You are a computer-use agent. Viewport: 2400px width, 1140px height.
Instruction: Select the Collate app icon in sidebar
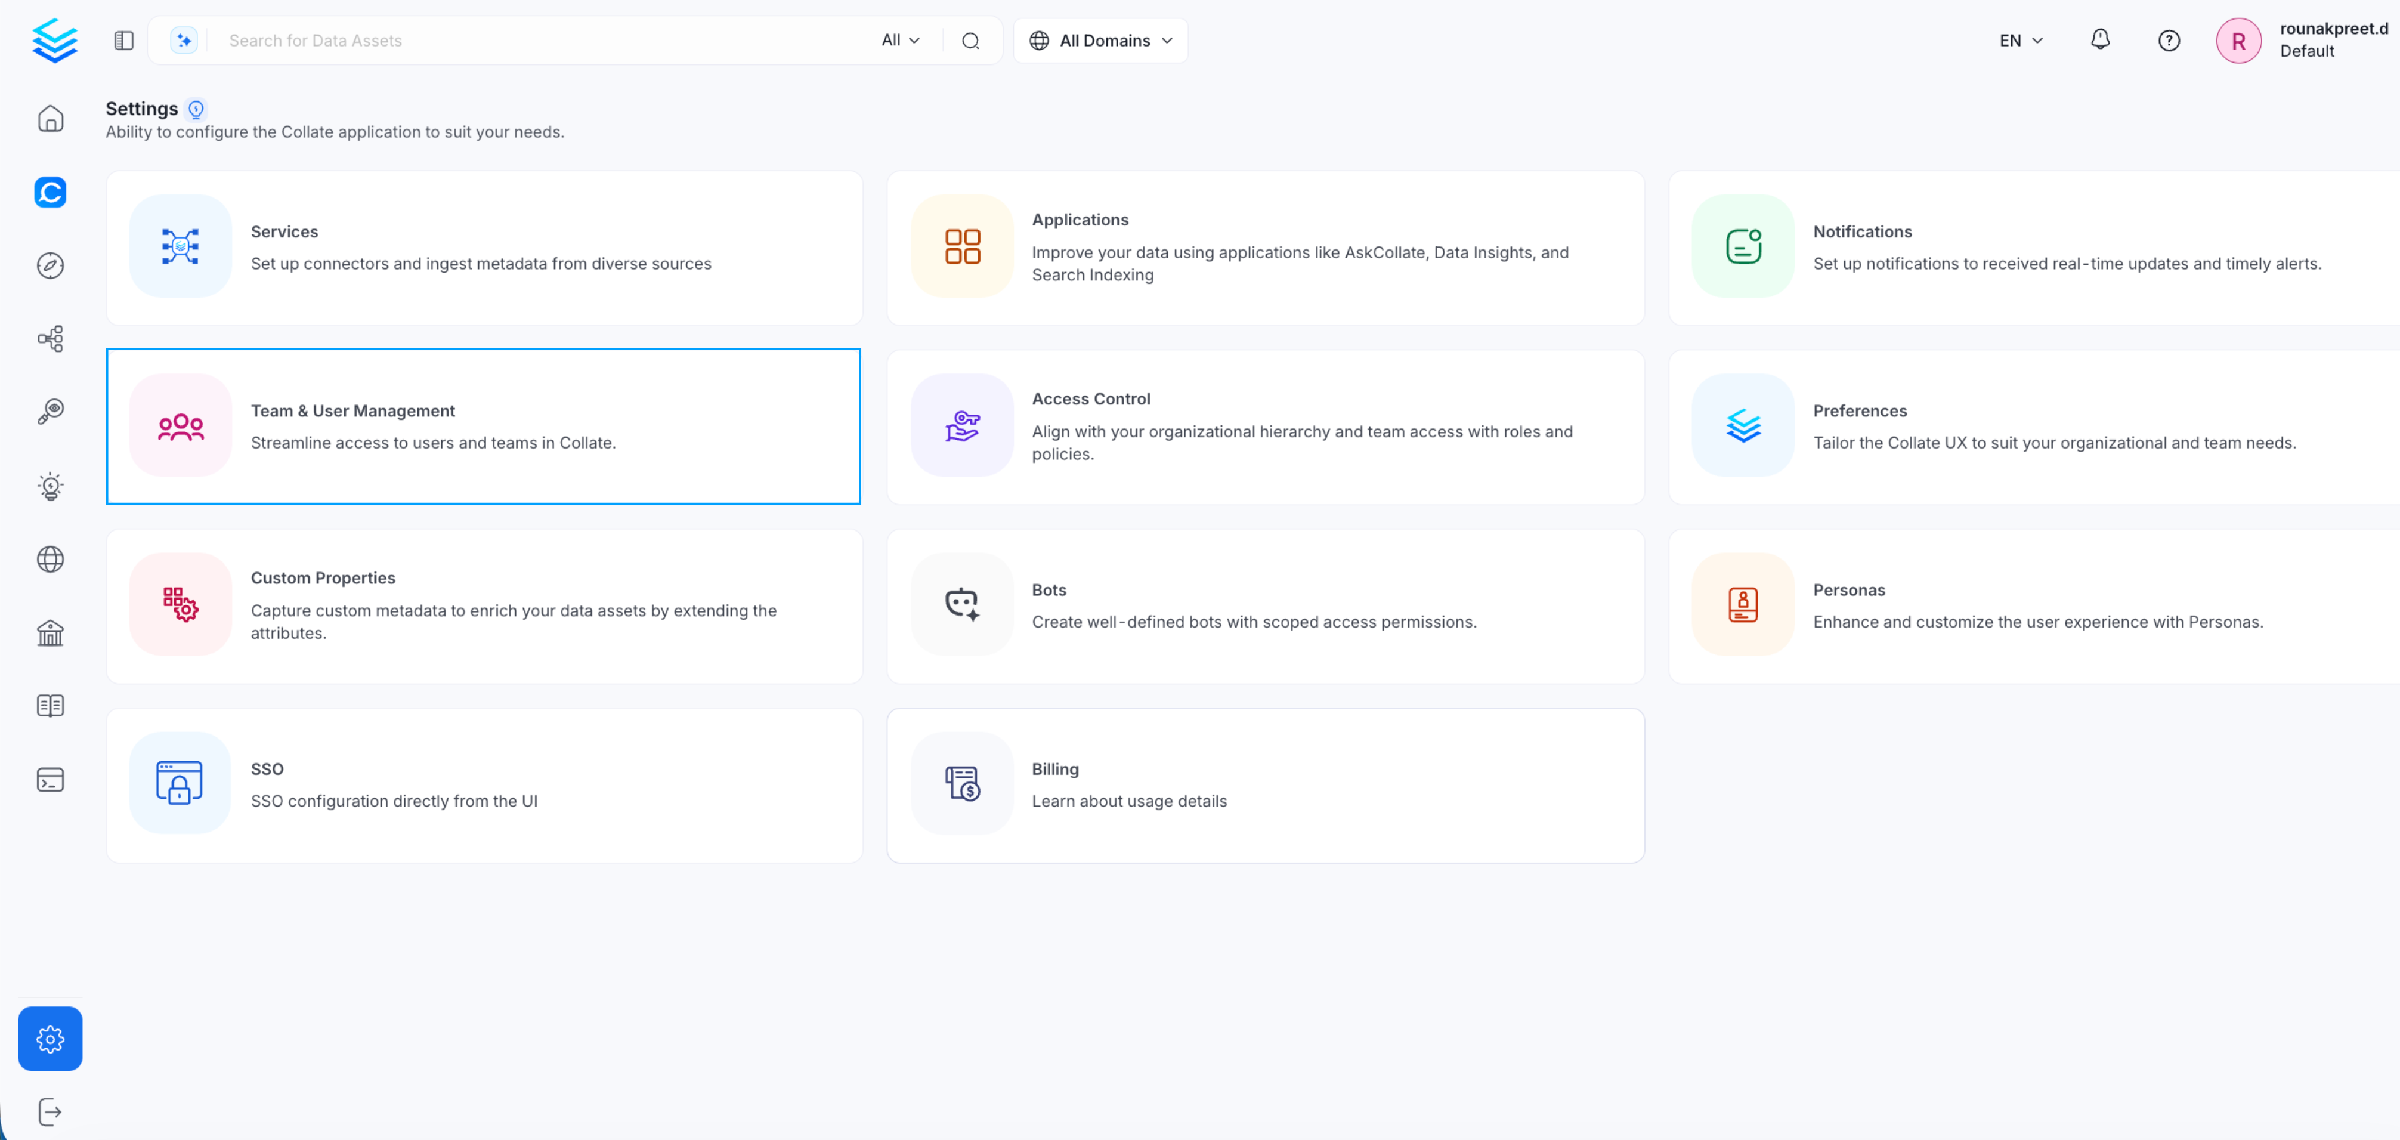point(50,193)
